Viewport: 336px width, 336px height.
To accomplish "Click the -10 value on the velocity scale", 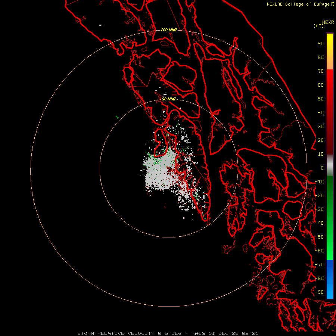I will [x=319, y=182].
